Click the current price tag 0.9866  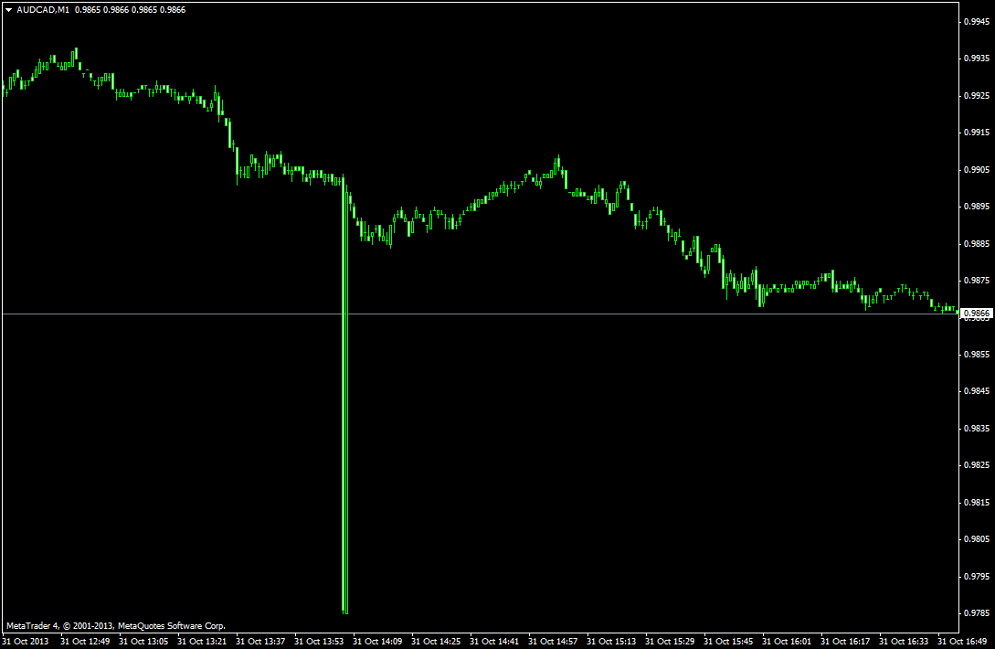(977, 313)
